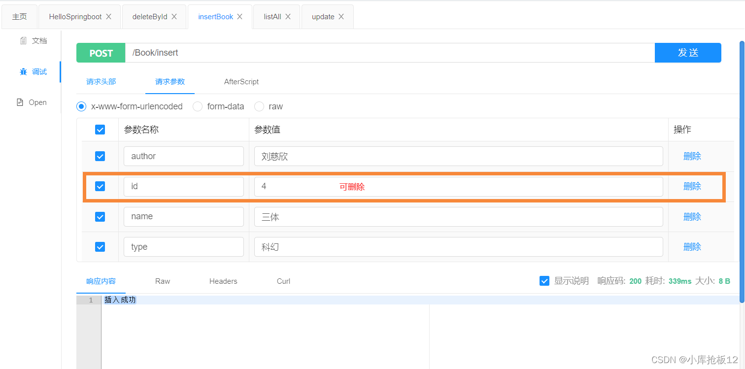Uncheck the id parameter checkbox
Image resolution: width=745 pixels, height=369 pixels.
[x=100, y=186]
